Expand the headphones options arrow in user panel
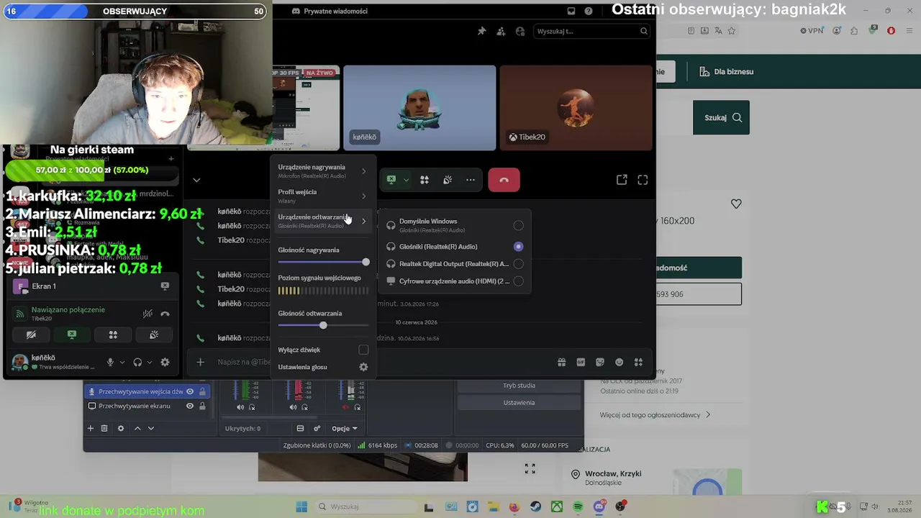This screenshot has height=518, width=921. (149, 362)
